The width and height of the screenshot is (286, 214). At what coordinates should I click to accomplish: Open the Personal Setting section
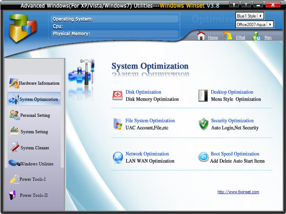point(34,115)
